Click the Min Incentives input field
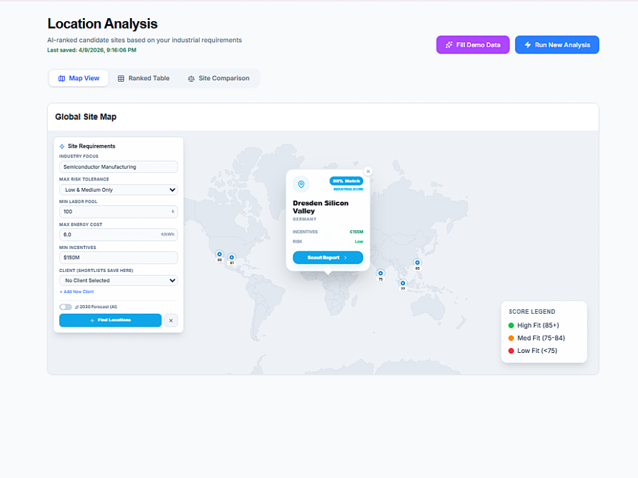This screenshot has width=638, height=478. 118,258
